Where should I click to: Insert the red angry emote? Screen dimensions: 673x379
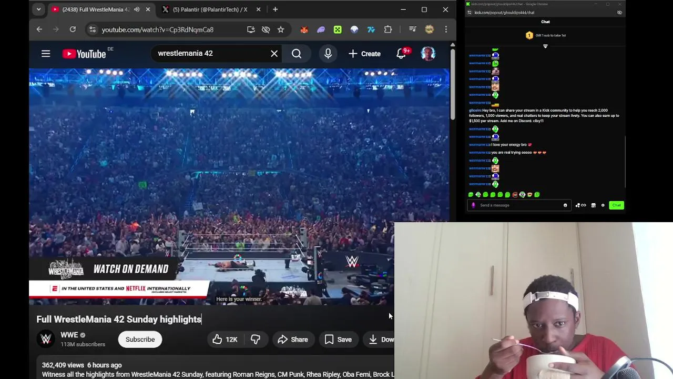coord(515,195)
